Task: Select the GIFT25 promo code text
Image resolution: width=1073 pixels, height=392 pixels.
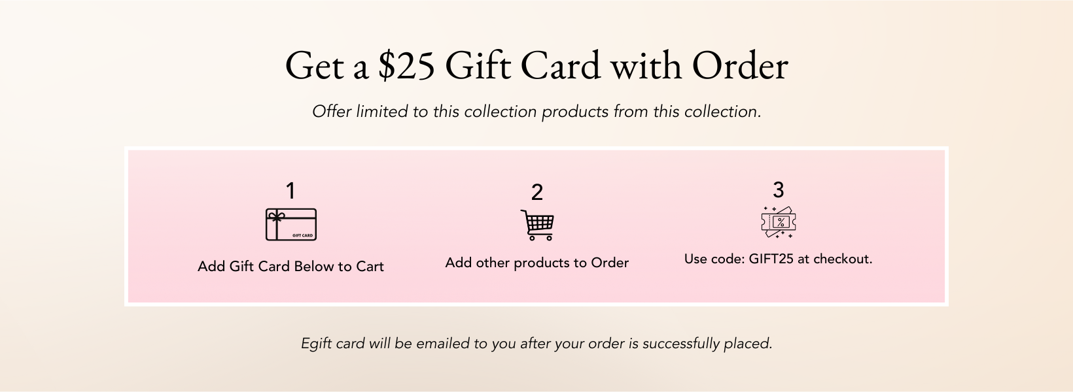Action: click(x=771, y=259)
